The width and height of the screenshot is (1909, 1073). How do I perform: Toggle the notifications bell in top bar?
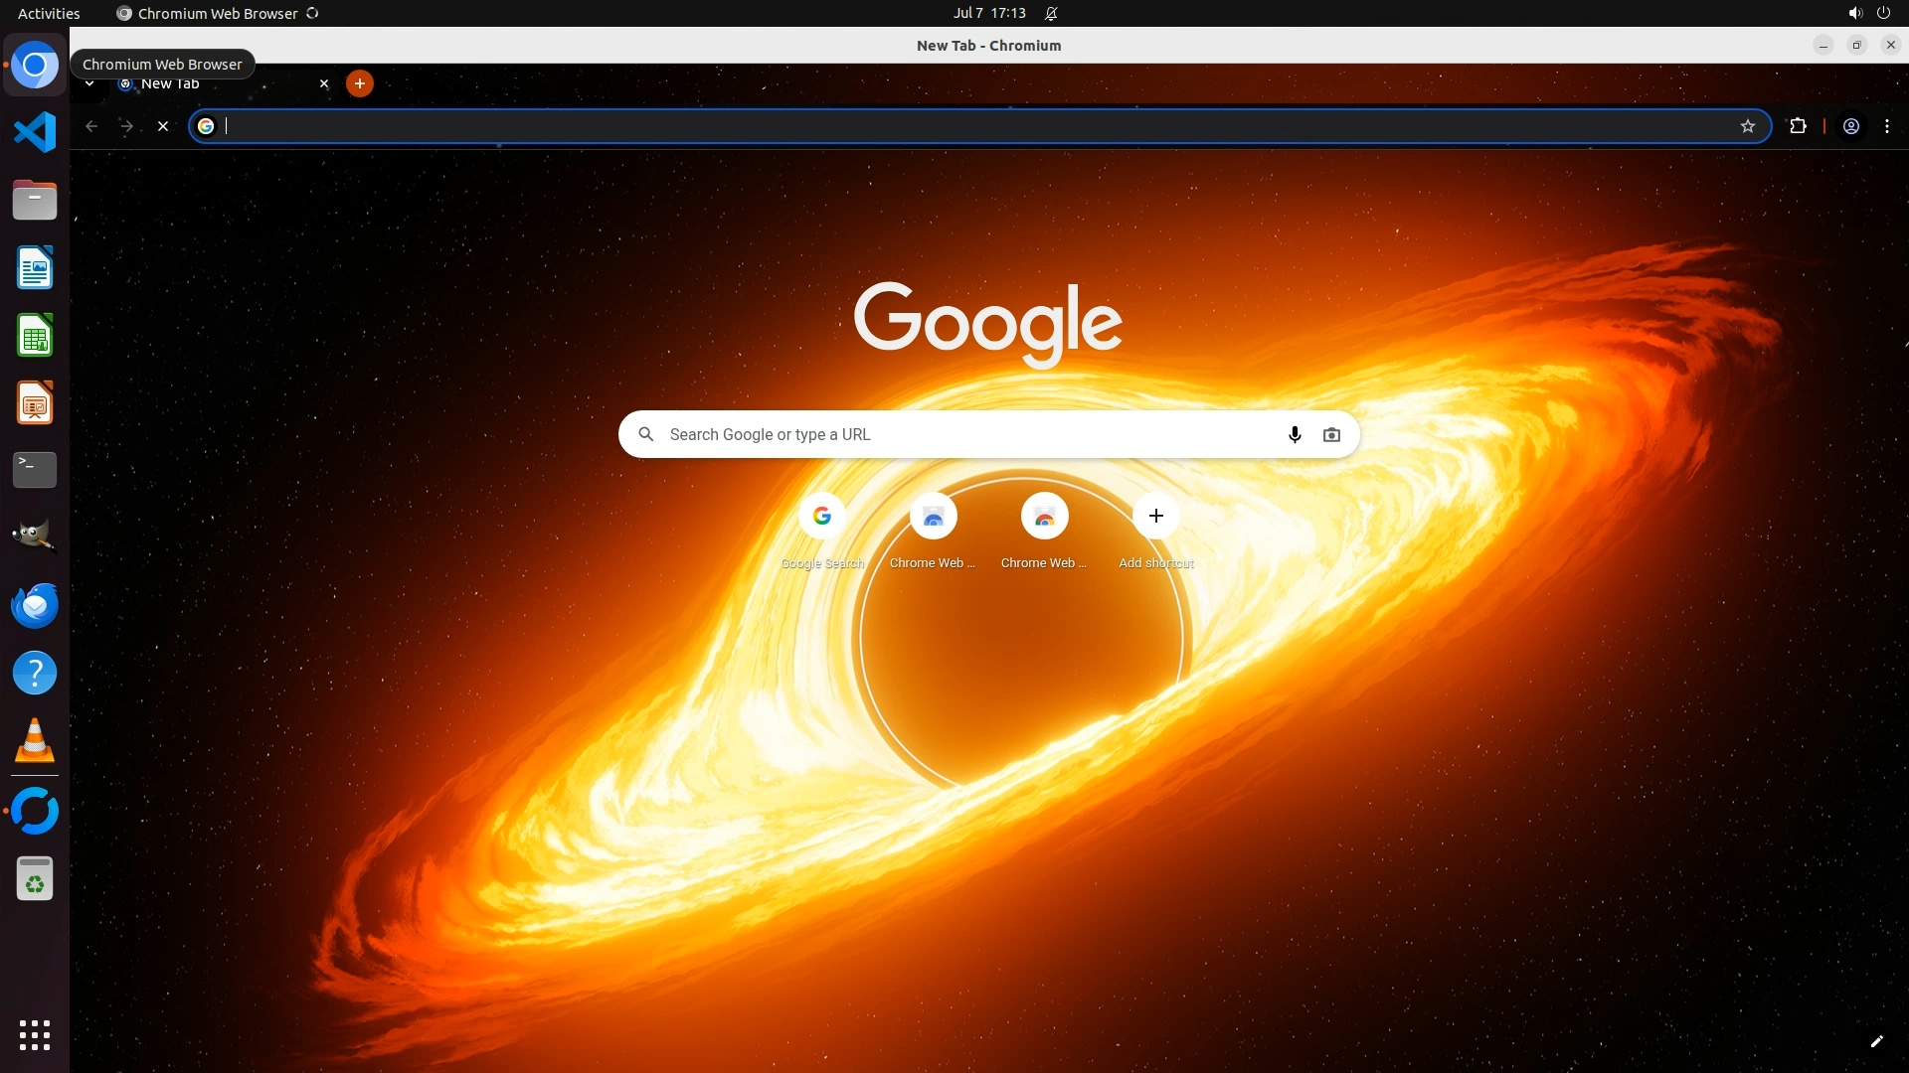1051,13
